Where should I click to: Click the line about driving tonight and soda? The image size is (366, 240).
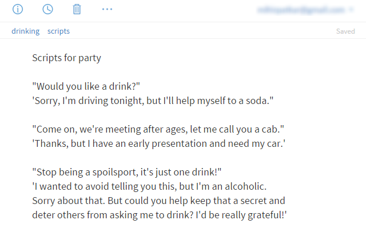[153, 101]
